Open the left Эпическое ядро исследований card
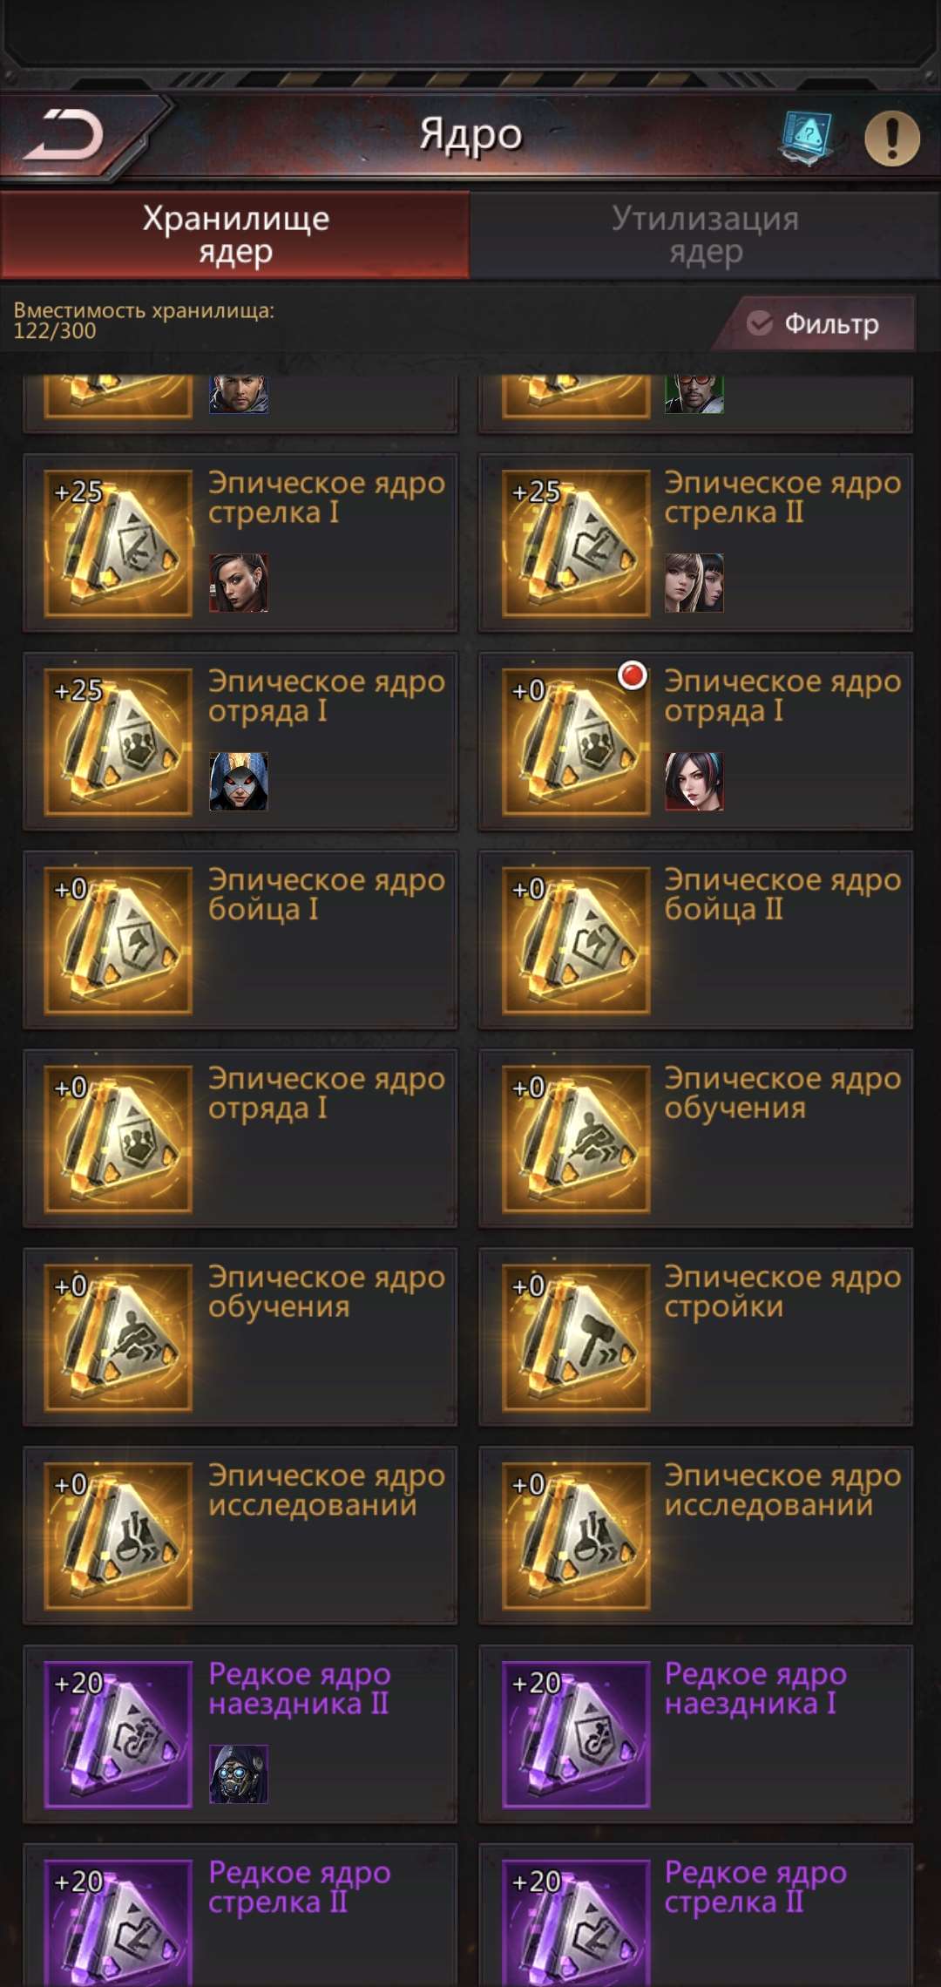This screenshot has height=1987, width=941. [240, 1536]
